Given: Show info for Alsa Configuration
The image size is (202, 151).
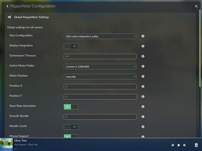Looking at the screenshot, I should [143, 36].
